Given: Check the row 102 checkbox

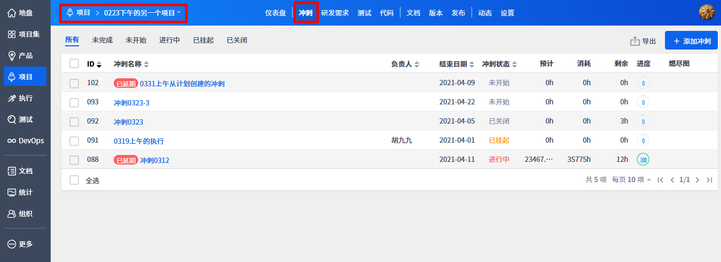Looking at the screenshot, I should click(74, 83).
